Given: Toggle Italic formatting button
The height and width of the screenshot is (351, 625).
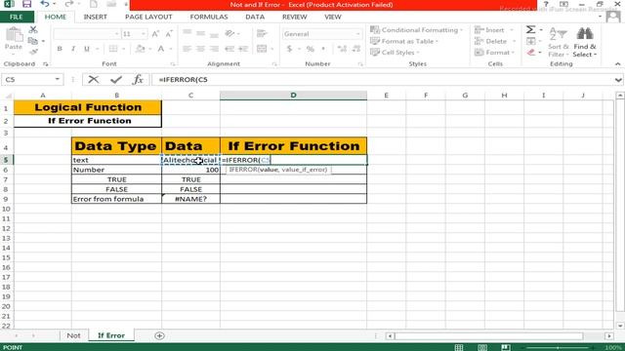Looking at the screenshot, I should click(x=73, y=49).
